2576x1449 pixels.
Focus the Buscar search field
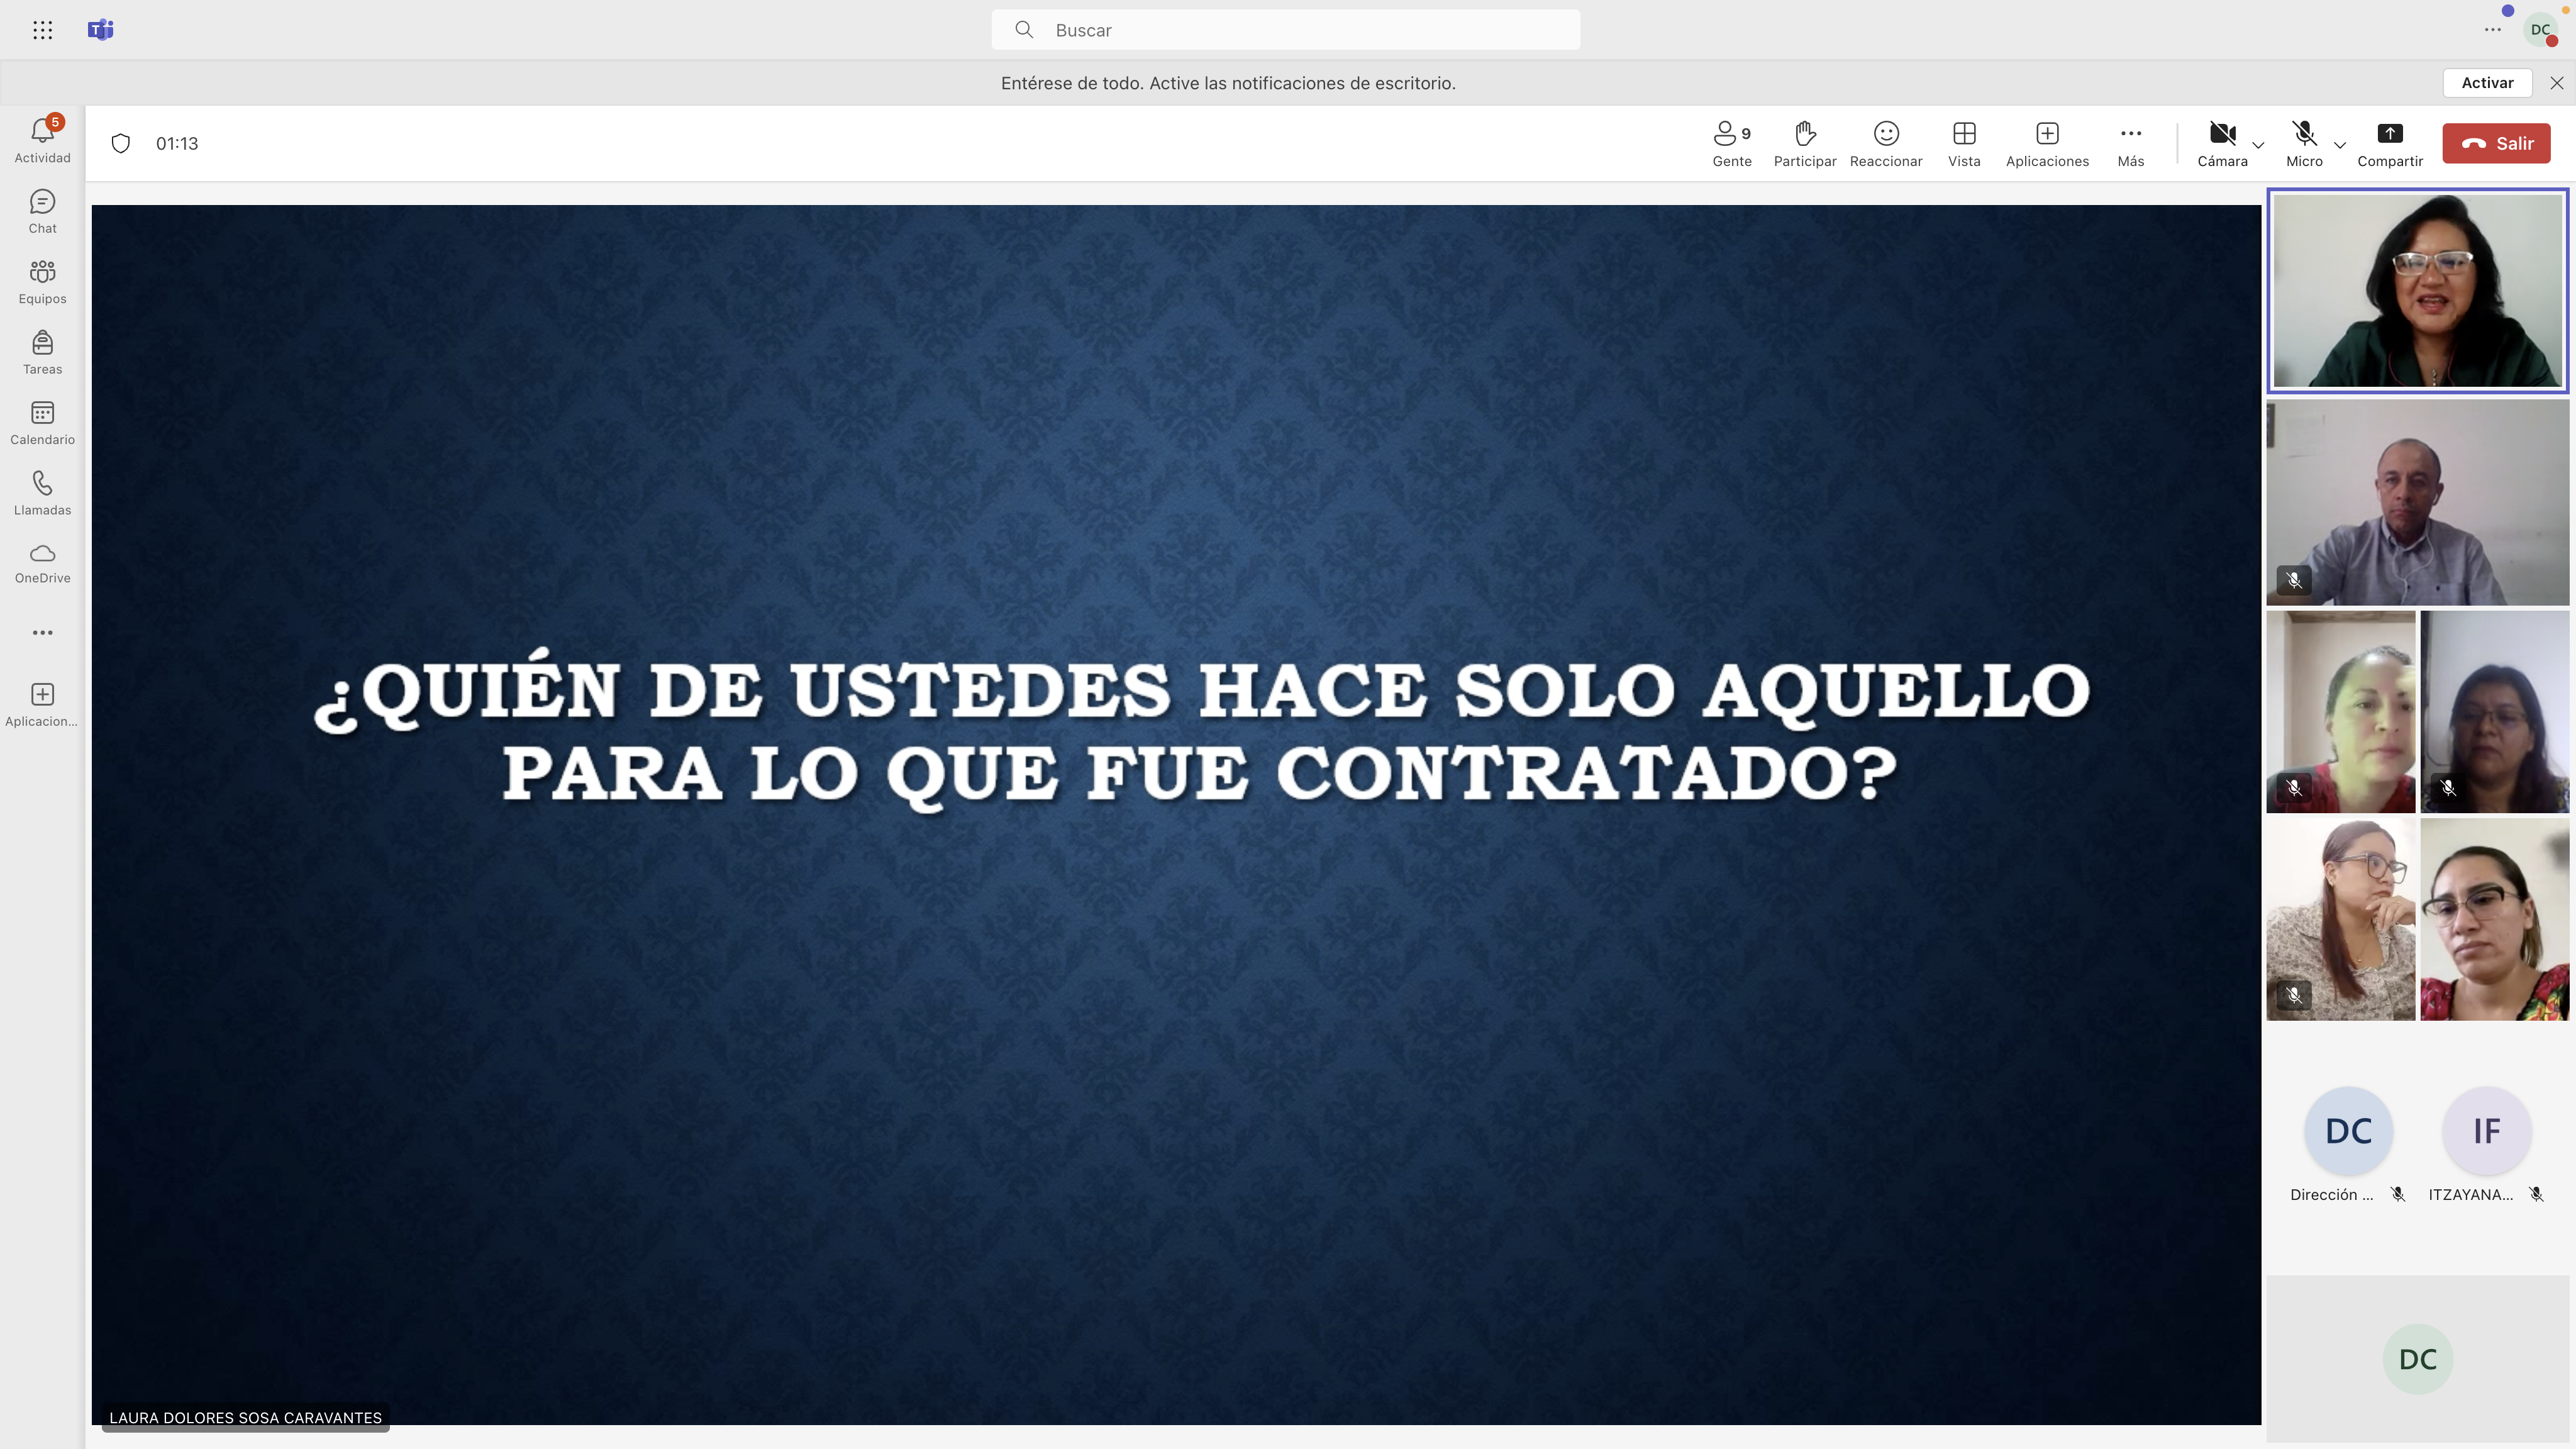click(x=1286, y=30)
